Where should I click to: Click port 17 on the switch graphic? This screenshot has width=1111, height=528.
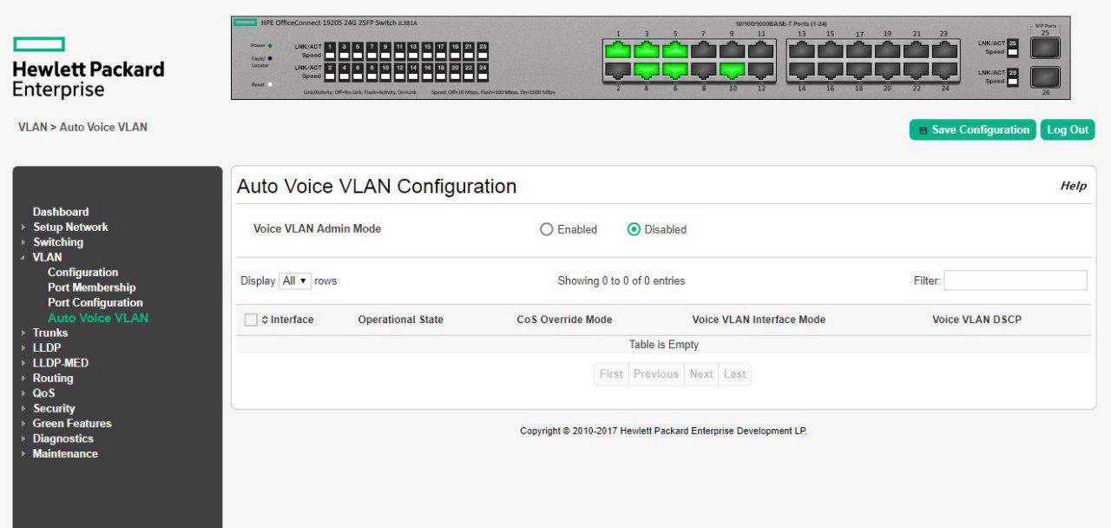pos(859,50)
